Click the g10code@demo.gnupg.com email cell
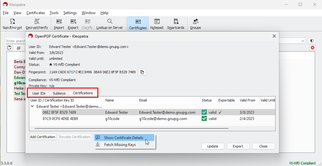The height and width of the screenshot is (166, 322). coord(163,118)
